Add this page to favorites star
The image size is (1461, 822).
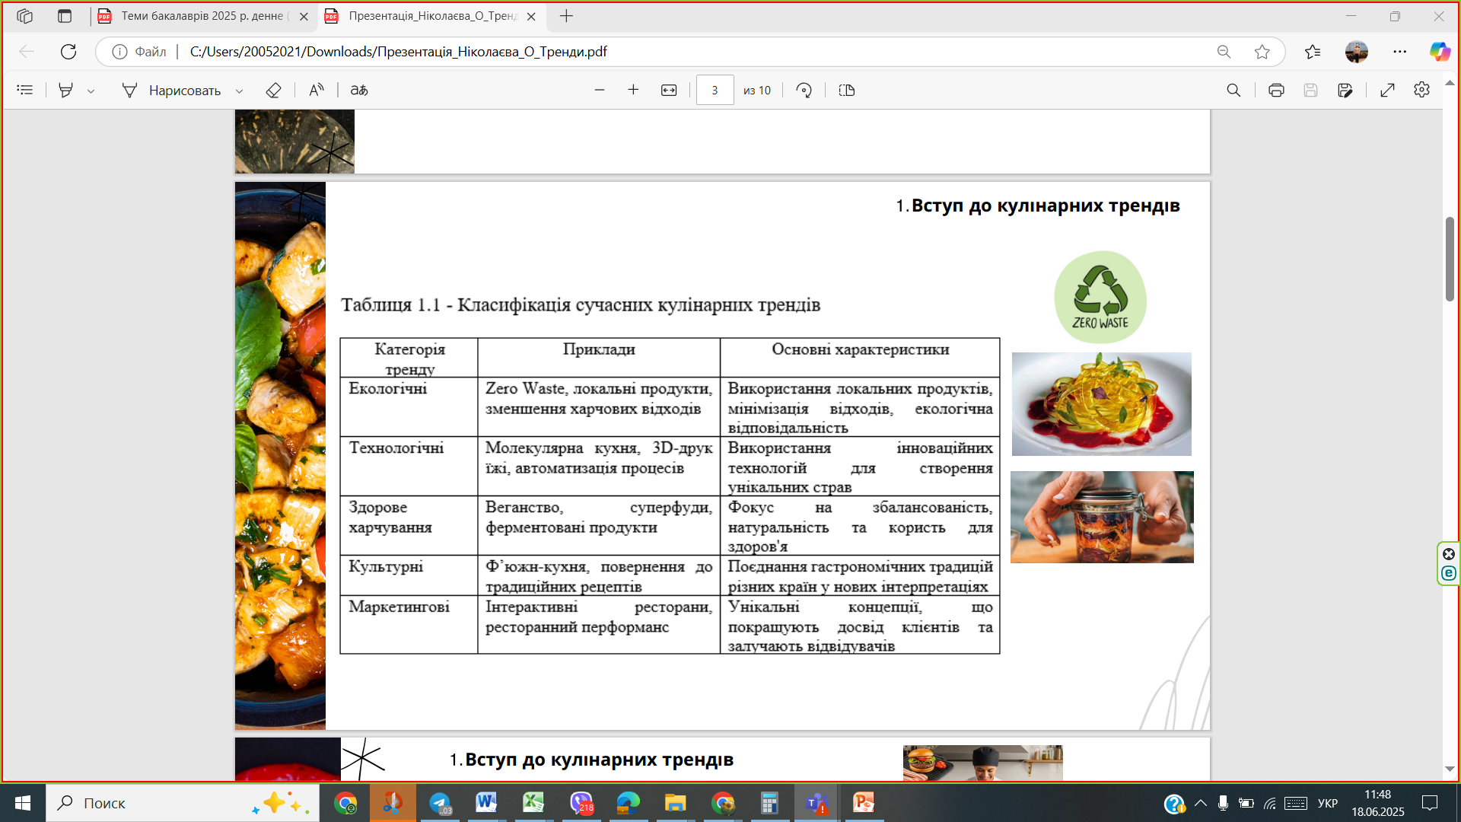point(1262,52)
